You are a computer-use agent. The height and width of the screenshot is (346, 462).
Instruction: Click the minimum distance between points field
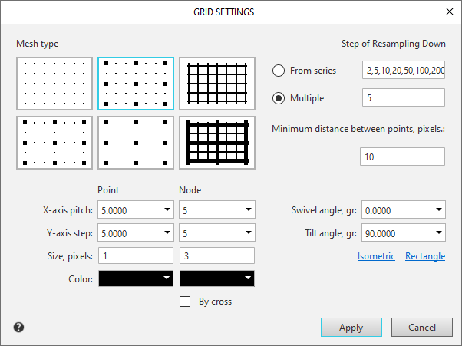tap(402, 157)
